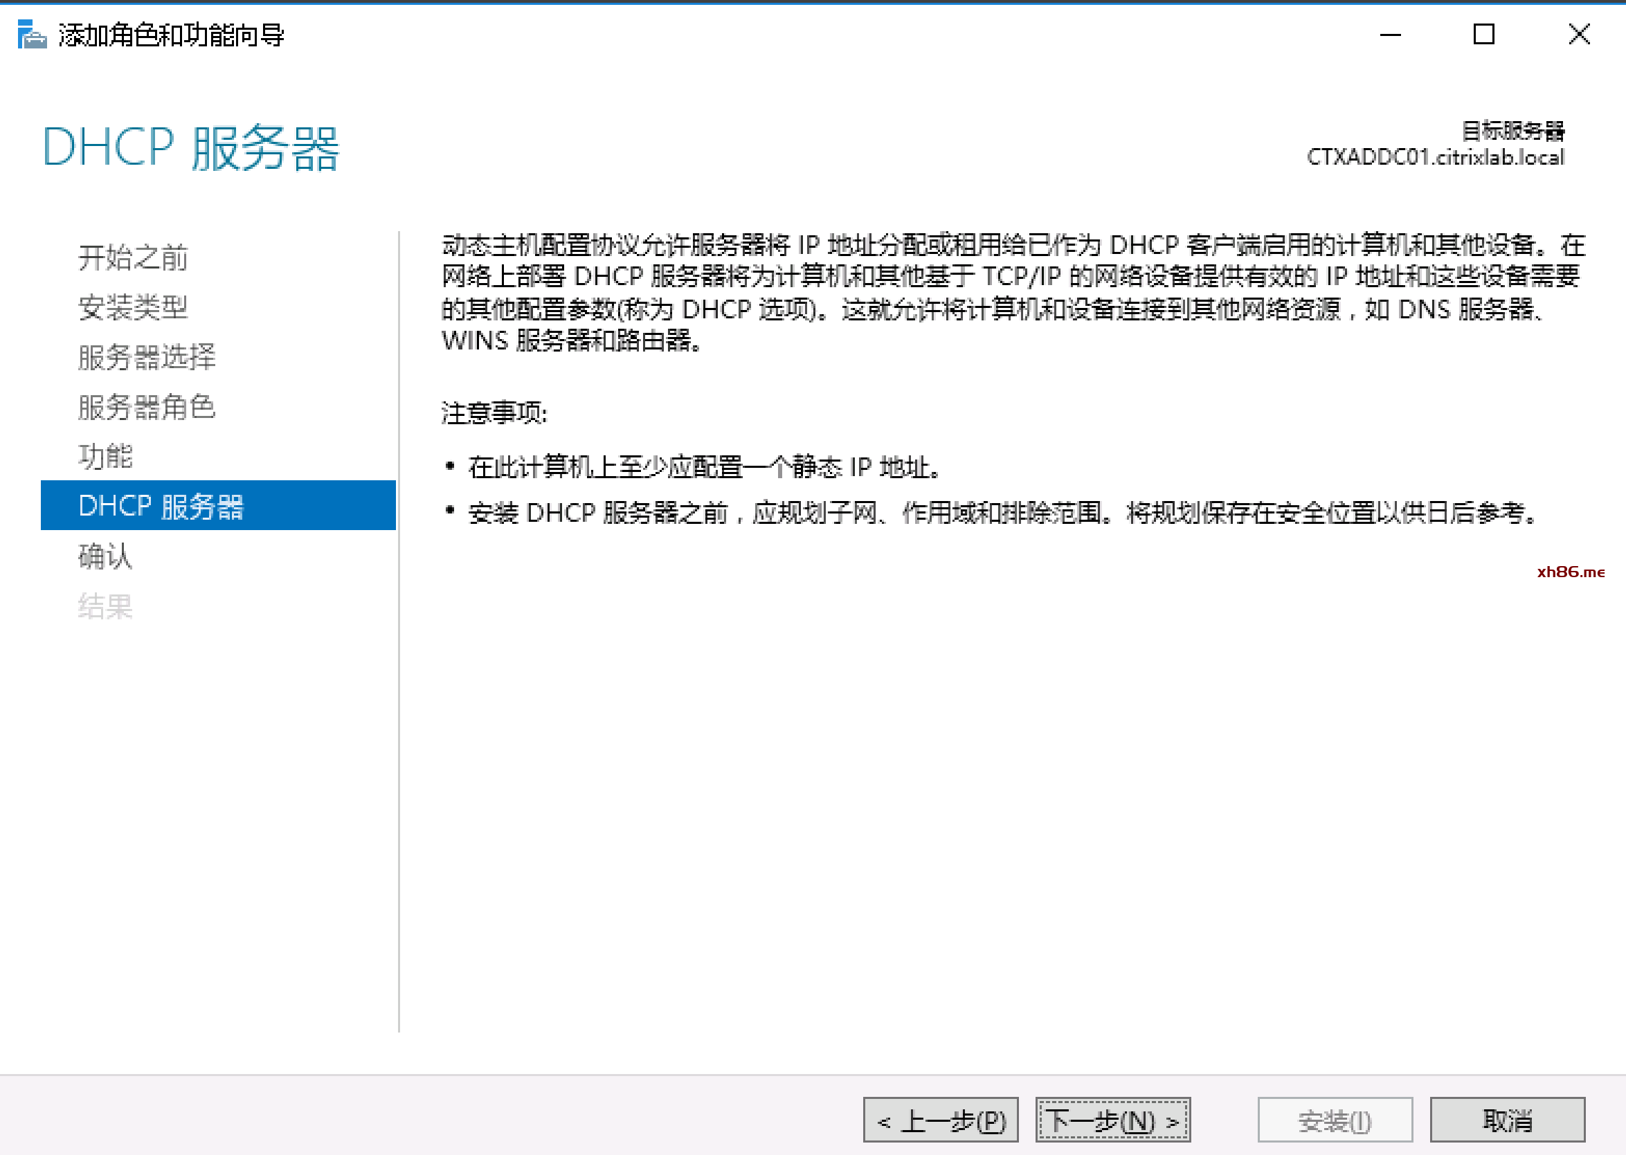Minimize the Add Roles wizard window

(1390, 34)
